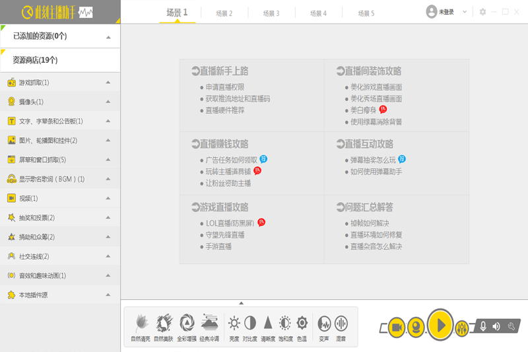
Task: Open the wrench tools icon
Action: [x=511, y=326]
